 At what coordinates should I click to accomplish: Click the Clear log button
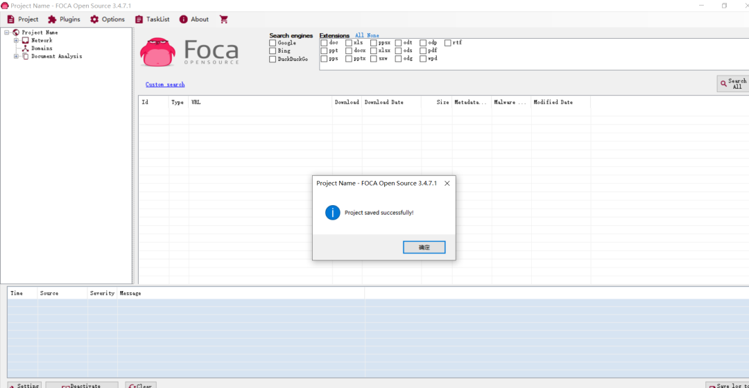tap(141, 386)
